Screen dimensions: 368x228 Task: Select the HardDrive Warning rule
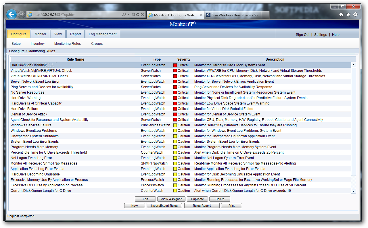tap(181, 98)
